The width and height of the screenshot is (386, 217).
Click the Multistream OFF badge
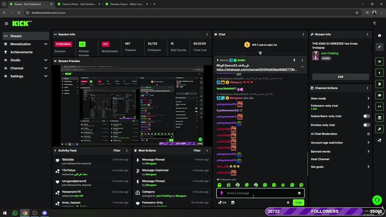[105, 44]
